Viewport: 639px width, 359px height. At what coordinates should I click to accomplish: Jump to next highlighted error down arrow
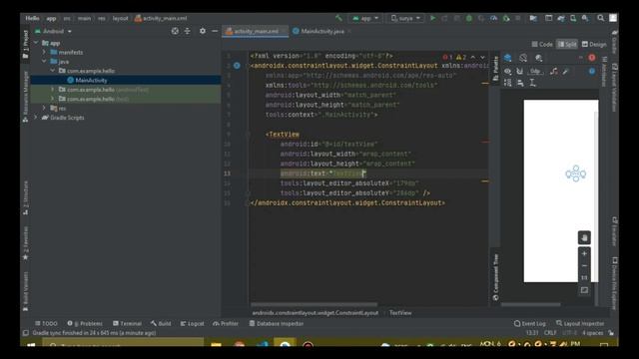(483, 58)
